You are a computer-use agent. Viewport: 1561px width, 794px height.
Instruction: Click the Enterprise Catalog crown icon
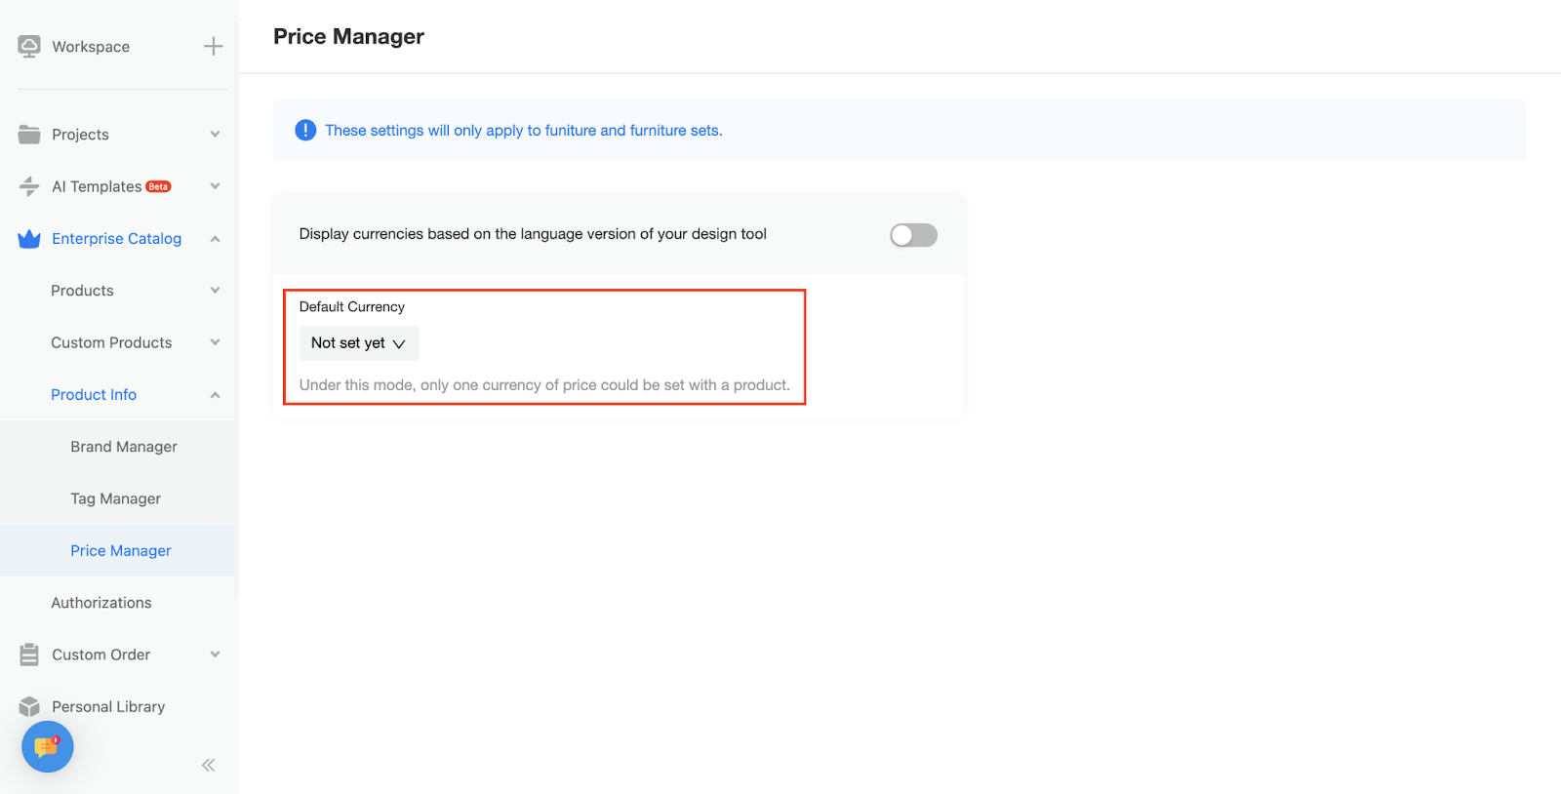pyautogui.click(x=29, y=239)
